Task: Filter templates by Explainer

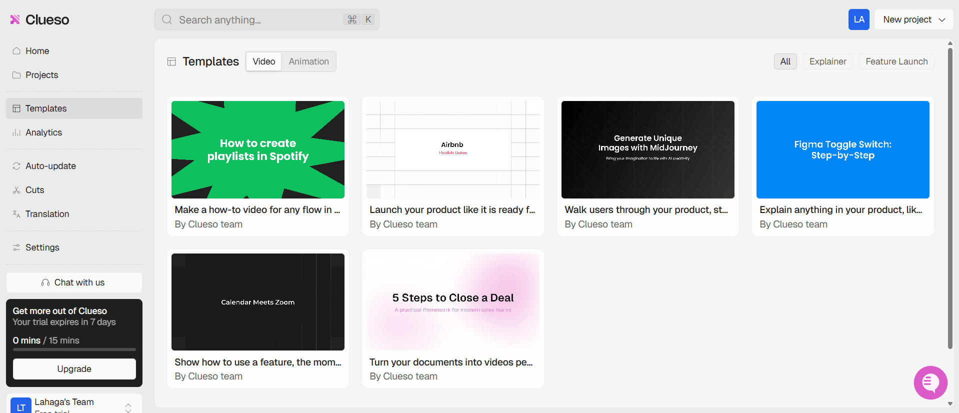Action: pos(827,61)
